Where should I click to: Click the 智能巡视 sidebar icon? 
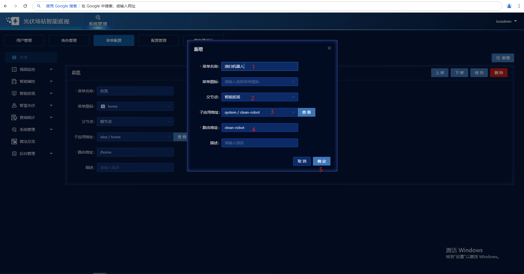point(14,93)
